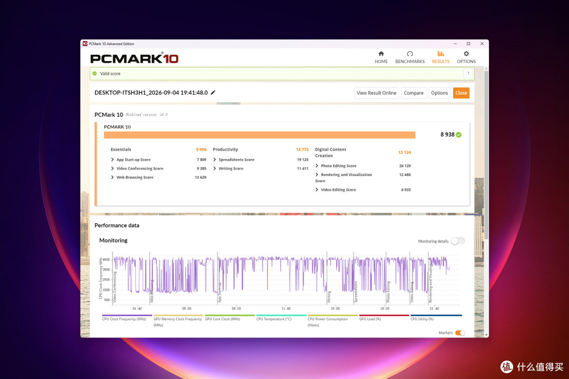The width and height of the screenshot is (569, 379).
Task: Open the OPTIONS gear icon
Action: pos(466,54)
